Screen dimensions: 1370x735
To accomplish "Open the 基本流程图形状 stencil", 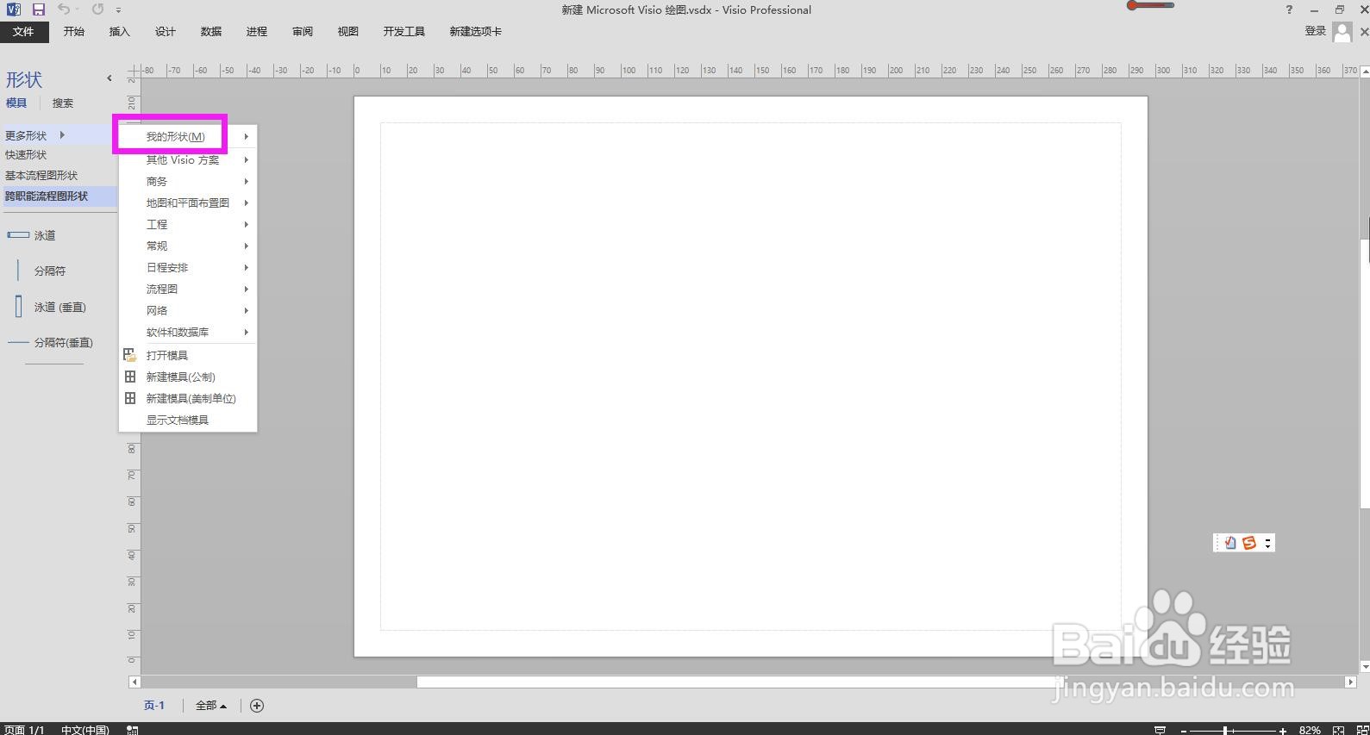I will [x=41, y=176].
